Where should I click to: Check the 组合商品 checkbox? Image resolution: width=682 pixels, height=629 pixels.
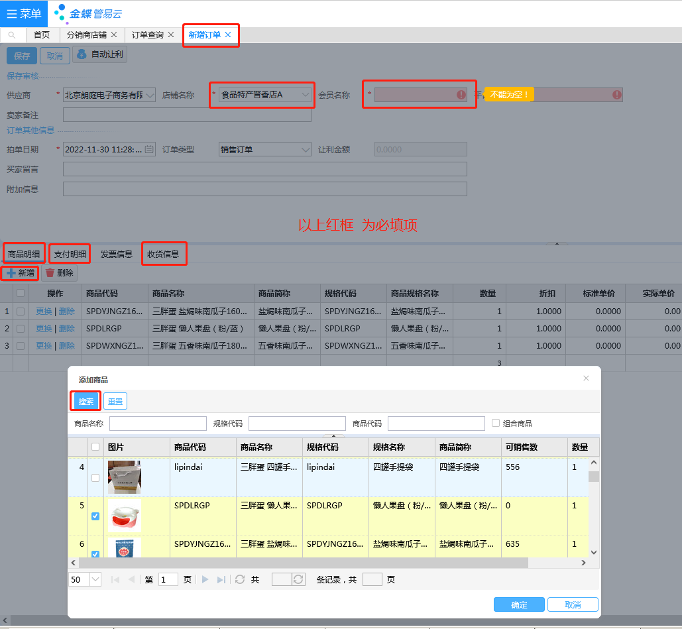[x=496, y=423]
